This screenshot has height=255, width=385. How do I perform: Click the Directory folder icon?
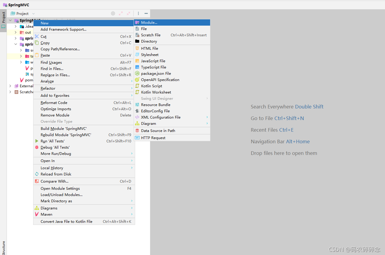(x=137, y=41)
